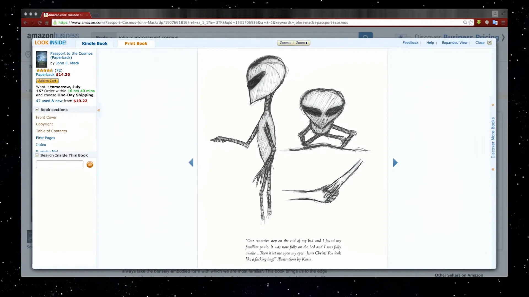Jump to the Front Cover section
529x297 pixels.
tap(46, 117)
